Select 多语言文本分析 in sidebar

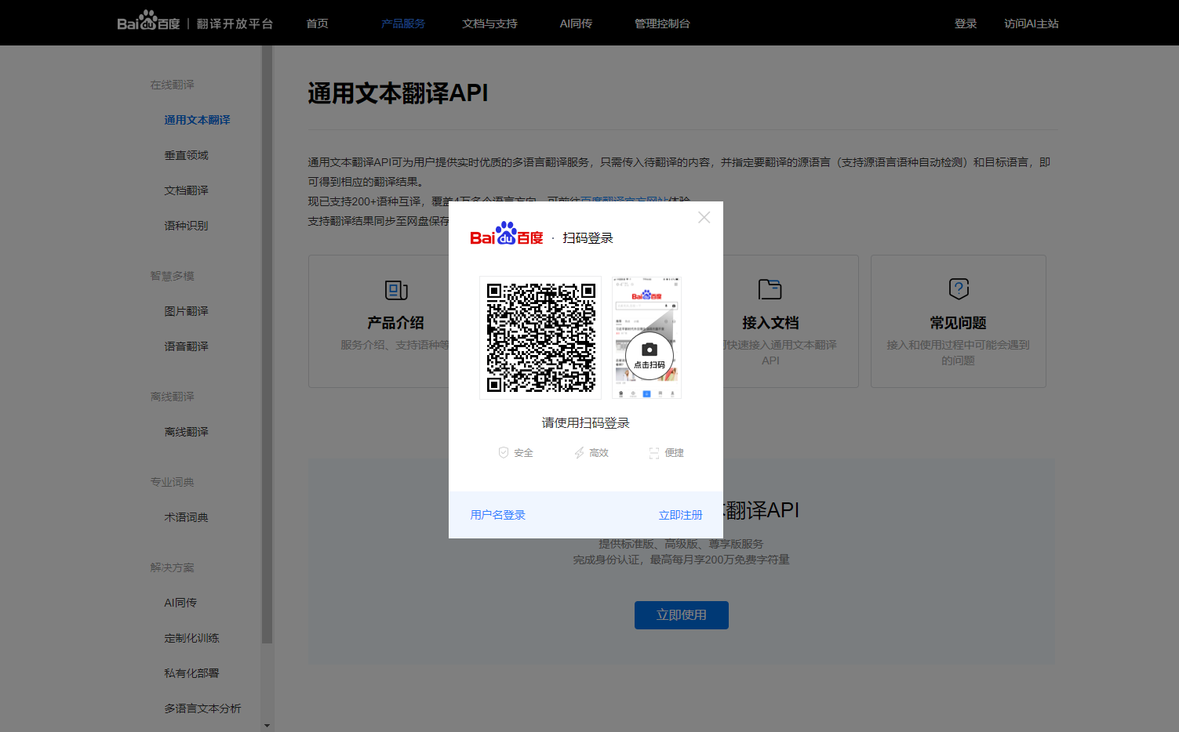pyautogui.click(x=202, y=708)
